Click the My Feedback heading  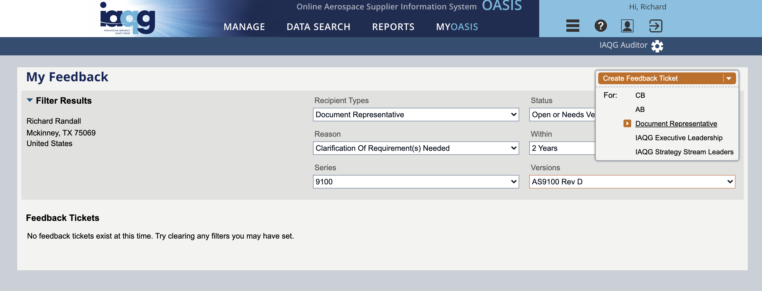coord(67,77)
